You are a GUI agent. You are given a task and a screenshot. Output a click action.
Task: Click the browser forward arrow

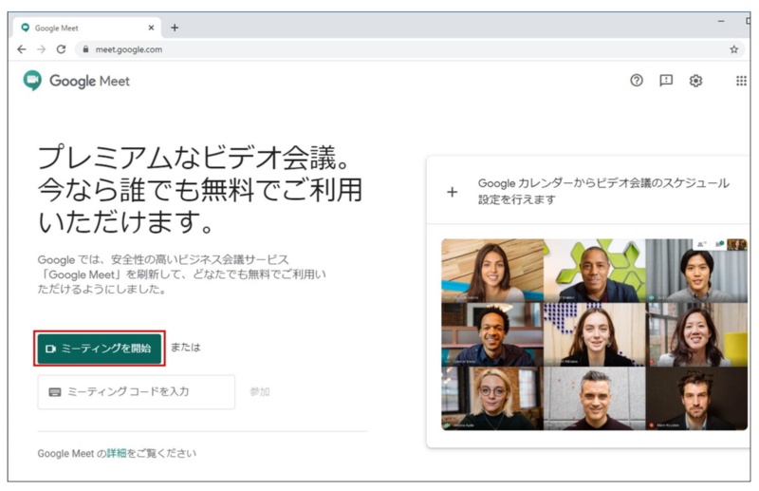tap(41, 49)
